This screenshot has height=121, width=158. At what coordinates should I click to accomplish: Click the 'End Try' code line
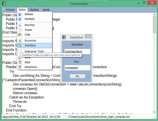click(15, 106)
